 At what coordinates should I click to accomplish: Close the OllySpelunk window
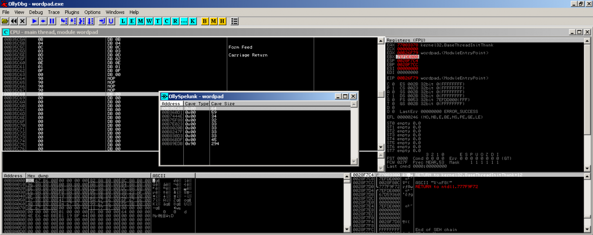click(x=353, y=96)
